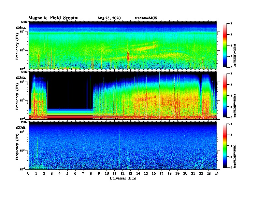Click the color scale bar beside dH/dt panel
This screenshot has height=199, width=258.
(x=225, y=46)
